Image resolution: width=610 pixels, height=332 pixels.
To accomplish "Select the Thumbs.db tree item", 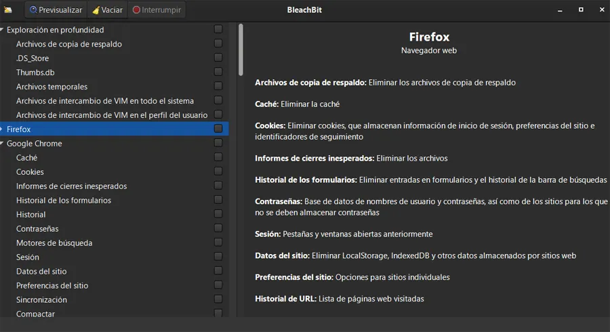I will coord(114,72).
